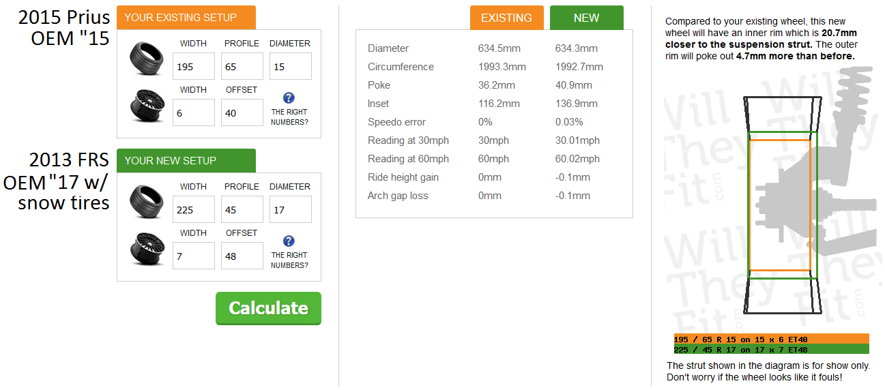Open new setup 'right numbers' help icon

pos(289,241)
